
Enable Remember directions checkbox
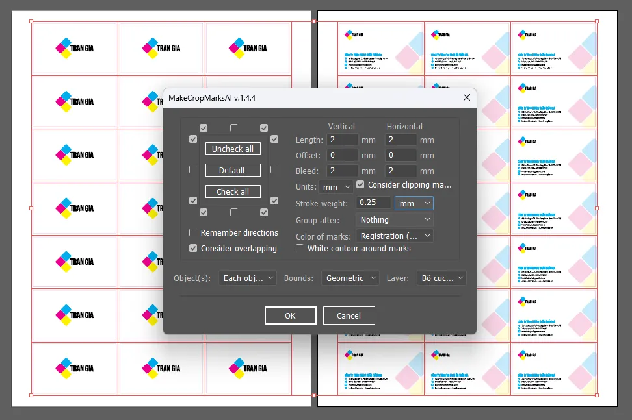[193, 232]
